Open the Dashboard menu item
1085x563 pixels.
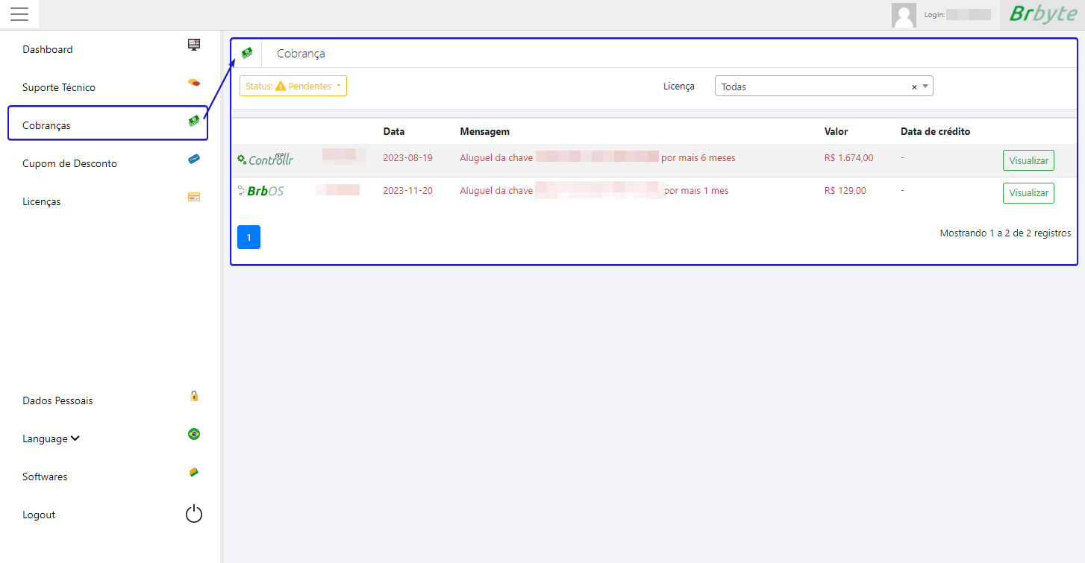point(48,49)
